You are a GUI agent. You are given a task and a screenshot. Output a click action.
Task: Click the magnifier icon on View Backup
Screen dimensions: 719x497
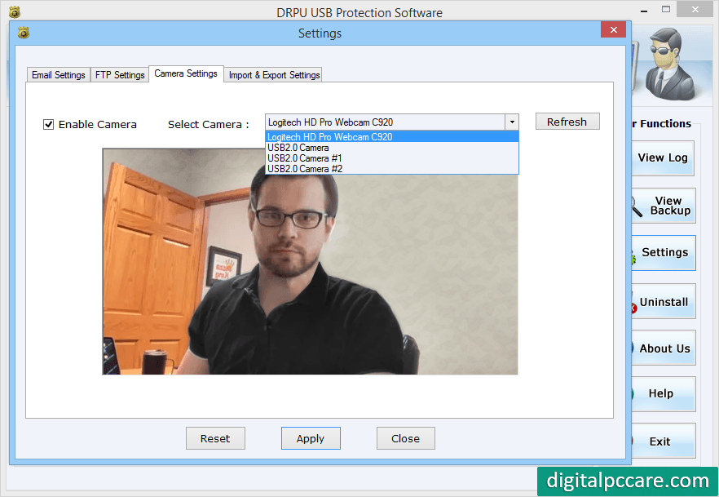click(x=637, y=206)
